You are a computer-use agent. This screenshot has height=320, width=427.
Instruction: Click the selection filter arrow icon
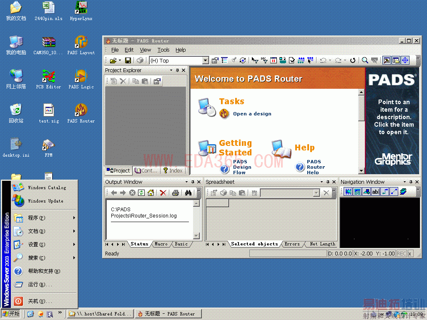[255, 60]
